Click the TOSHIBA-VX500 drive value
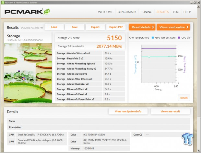The image size is (201, 153). (94, 134)
